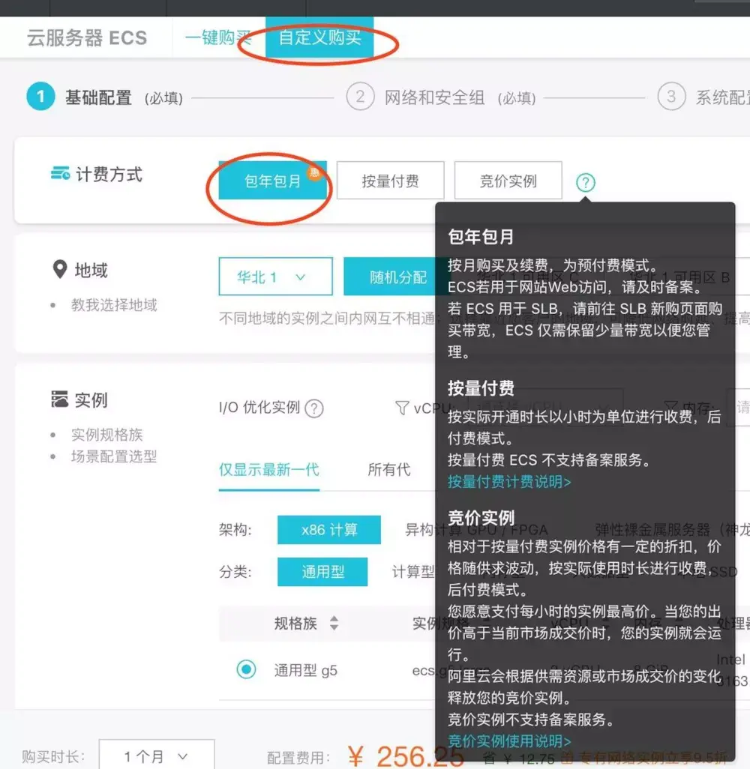This screenshot has height=769, width=750.
Task: Open 按量付费计费说明 link in tooltip
Action: pyautogui.click(x=509, y=482)
